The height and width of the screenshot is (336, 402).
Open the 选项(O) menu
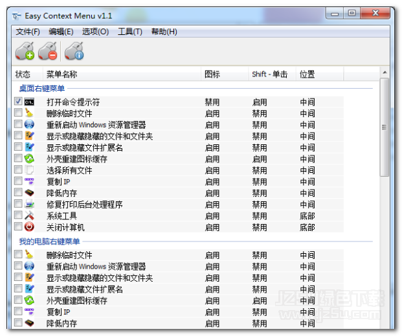click(x=95, y=32)
